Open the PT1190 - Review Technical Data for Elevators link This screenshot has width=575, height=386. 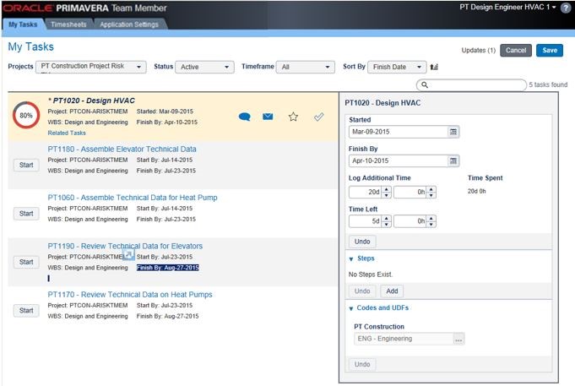[x=125, y=246]
